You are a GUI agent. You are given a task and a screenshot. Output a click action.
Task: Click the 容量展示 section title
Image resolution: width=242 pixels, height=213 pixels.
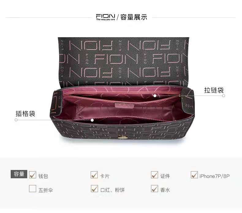point(134,17)
